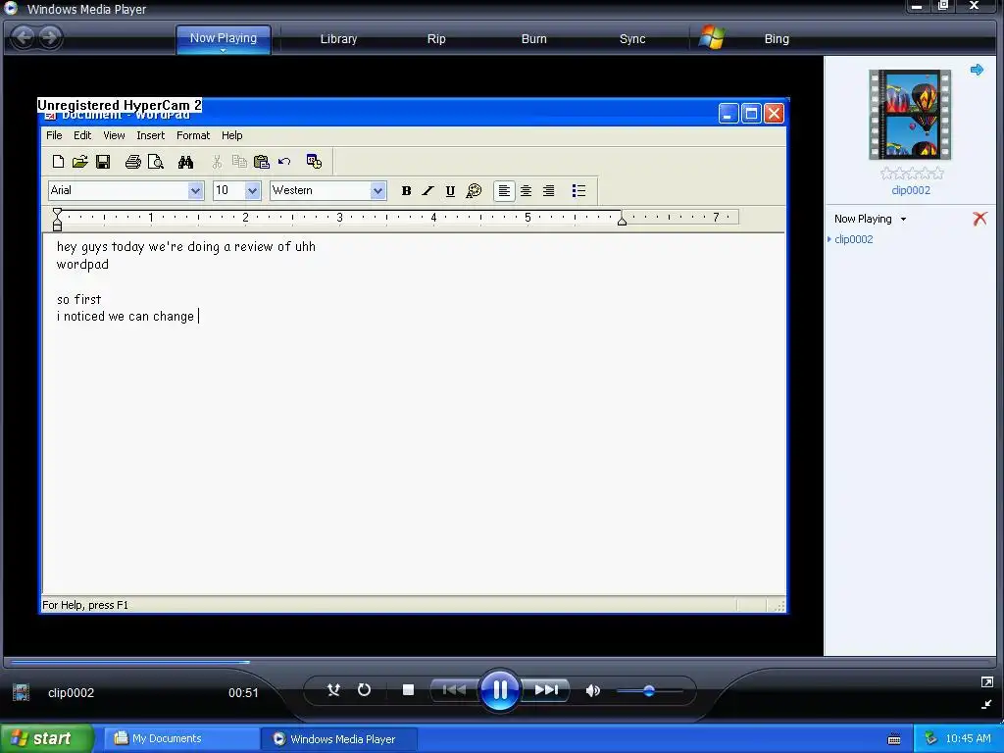Click the 10:45 AM clock
Image resolution: width=1004 pixels, height=753 pixels.
(968, 739)
